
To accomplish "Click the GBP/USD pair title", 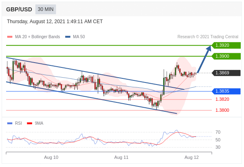I will coord(19,9).
